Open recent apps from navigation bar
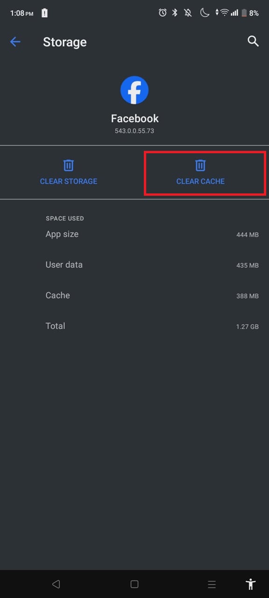269x598 pixels. [x=212, y=584]
